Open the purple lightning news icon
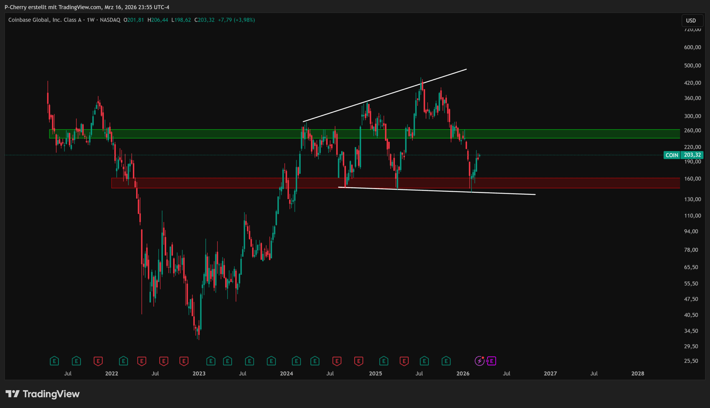Screen dimensions: 710x408 coord(479,361)
